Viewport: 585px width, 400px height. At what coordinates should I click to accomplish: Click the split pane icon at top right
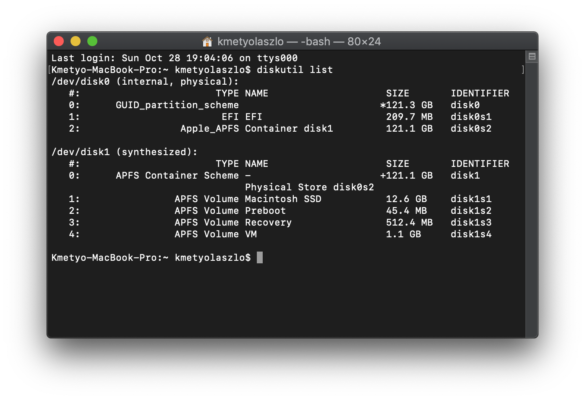click(x=532, y=57)
